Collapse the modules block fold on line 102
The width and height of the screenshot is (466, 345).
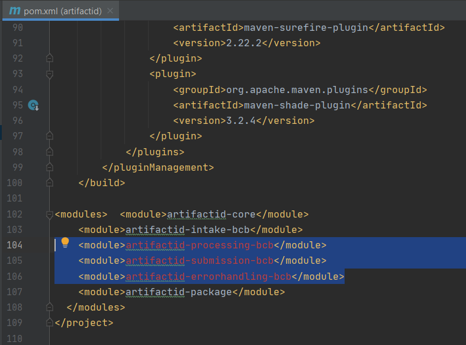click(50, 215)
